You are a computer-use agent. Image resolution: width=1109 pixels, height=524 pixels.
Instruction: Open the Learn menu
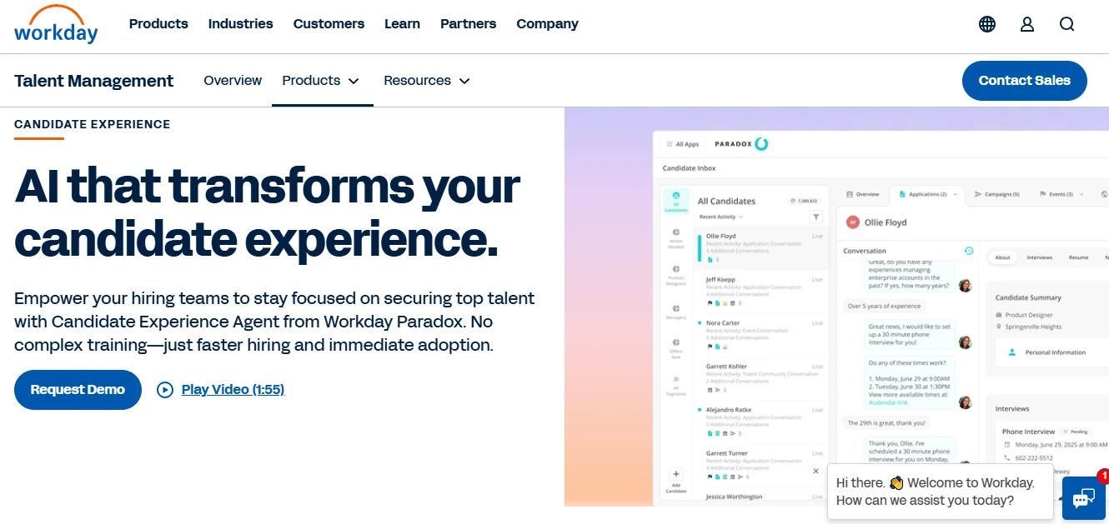402,23
